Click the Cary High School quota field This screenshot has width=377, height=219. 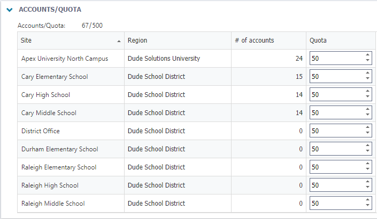[335, 95]
